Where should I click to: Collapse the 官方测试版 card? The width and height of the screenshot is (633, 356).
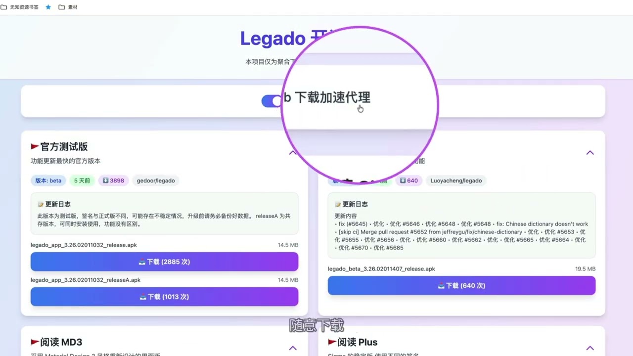pos(292,153)
